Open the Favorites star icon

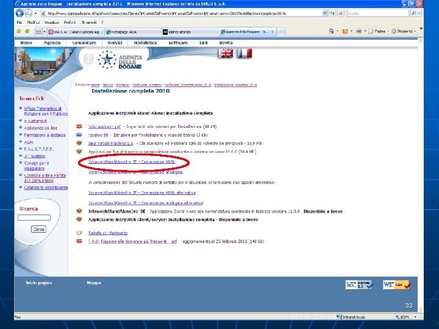(19, 31)
